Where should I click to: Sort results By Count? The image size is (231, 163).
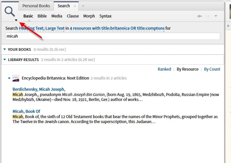pyautogui.click(x=212, y=69)
